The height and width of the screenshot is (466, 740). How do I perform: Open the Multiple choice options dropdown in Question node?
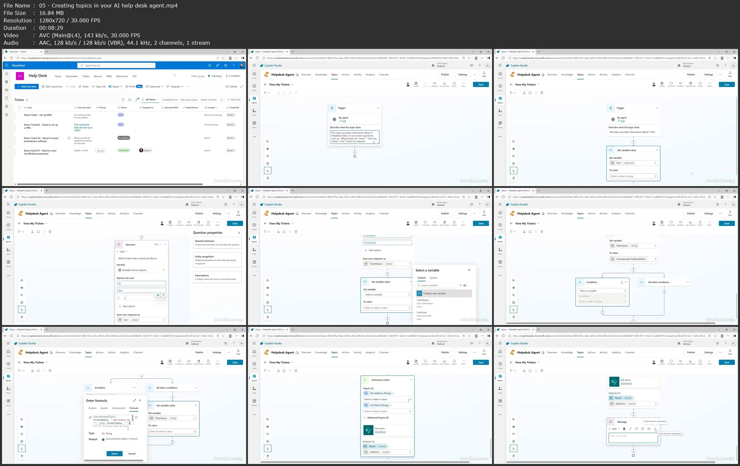[x=141, y=270]
